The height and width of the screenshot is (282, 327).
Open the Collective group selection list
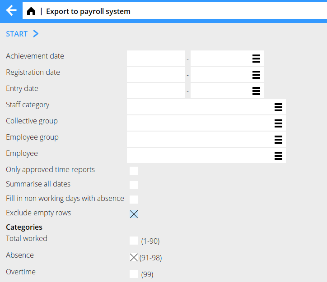click(x=278, y=123)
